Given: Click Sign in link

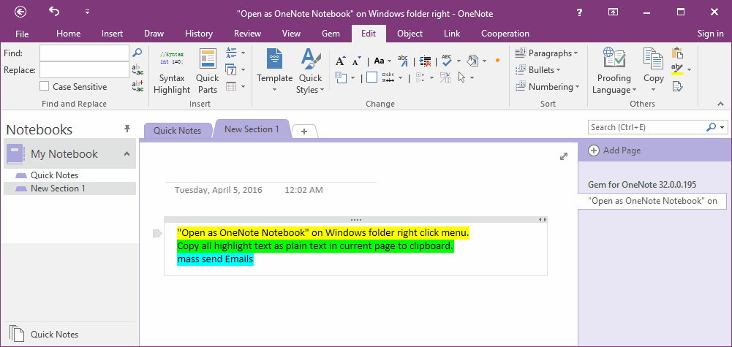Looking at the screenshot, I should (710, 34).
